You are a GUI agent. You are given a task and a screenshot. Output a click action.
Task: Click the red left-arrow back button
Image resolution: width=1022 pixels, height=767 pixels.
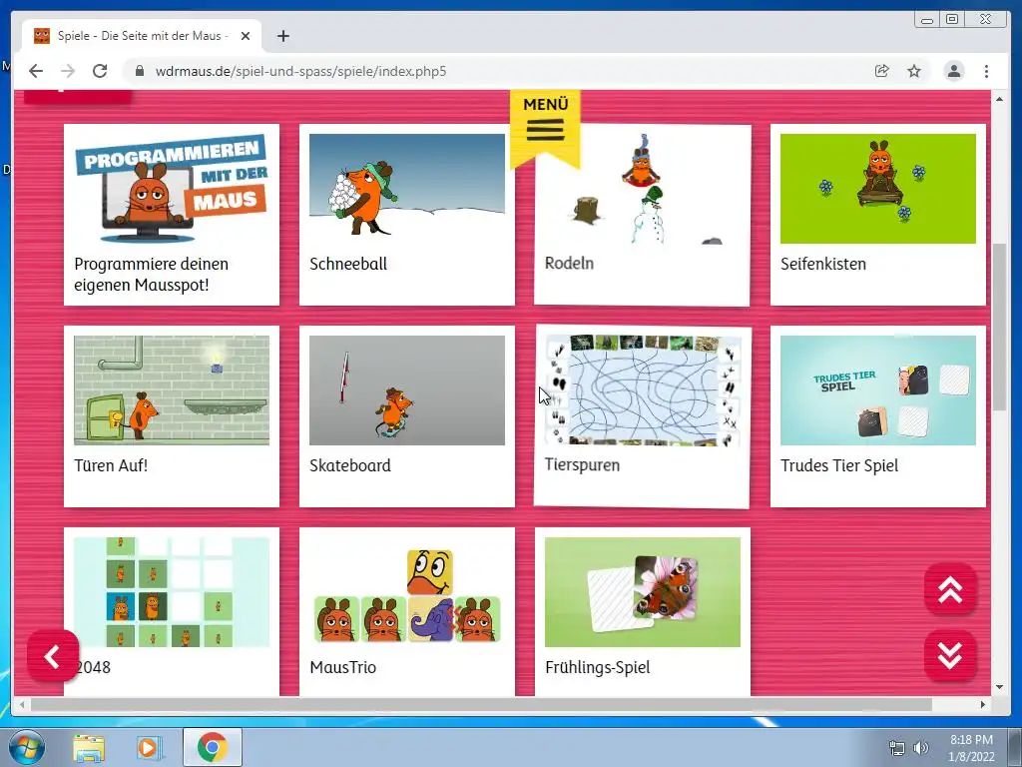53,656
